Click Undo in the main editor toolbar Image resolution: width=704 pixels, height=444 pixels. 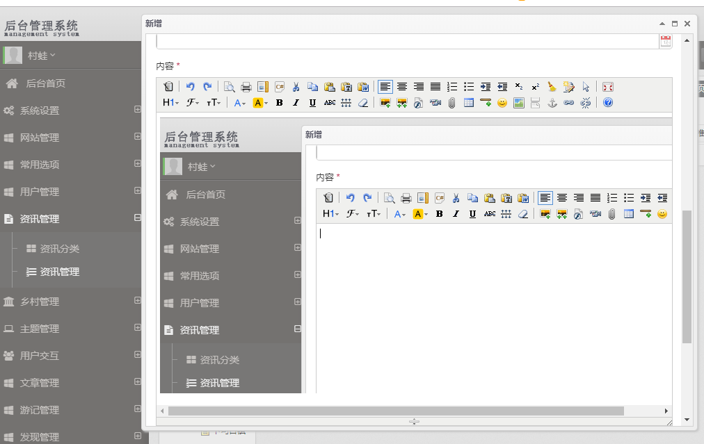pos(191,87)
